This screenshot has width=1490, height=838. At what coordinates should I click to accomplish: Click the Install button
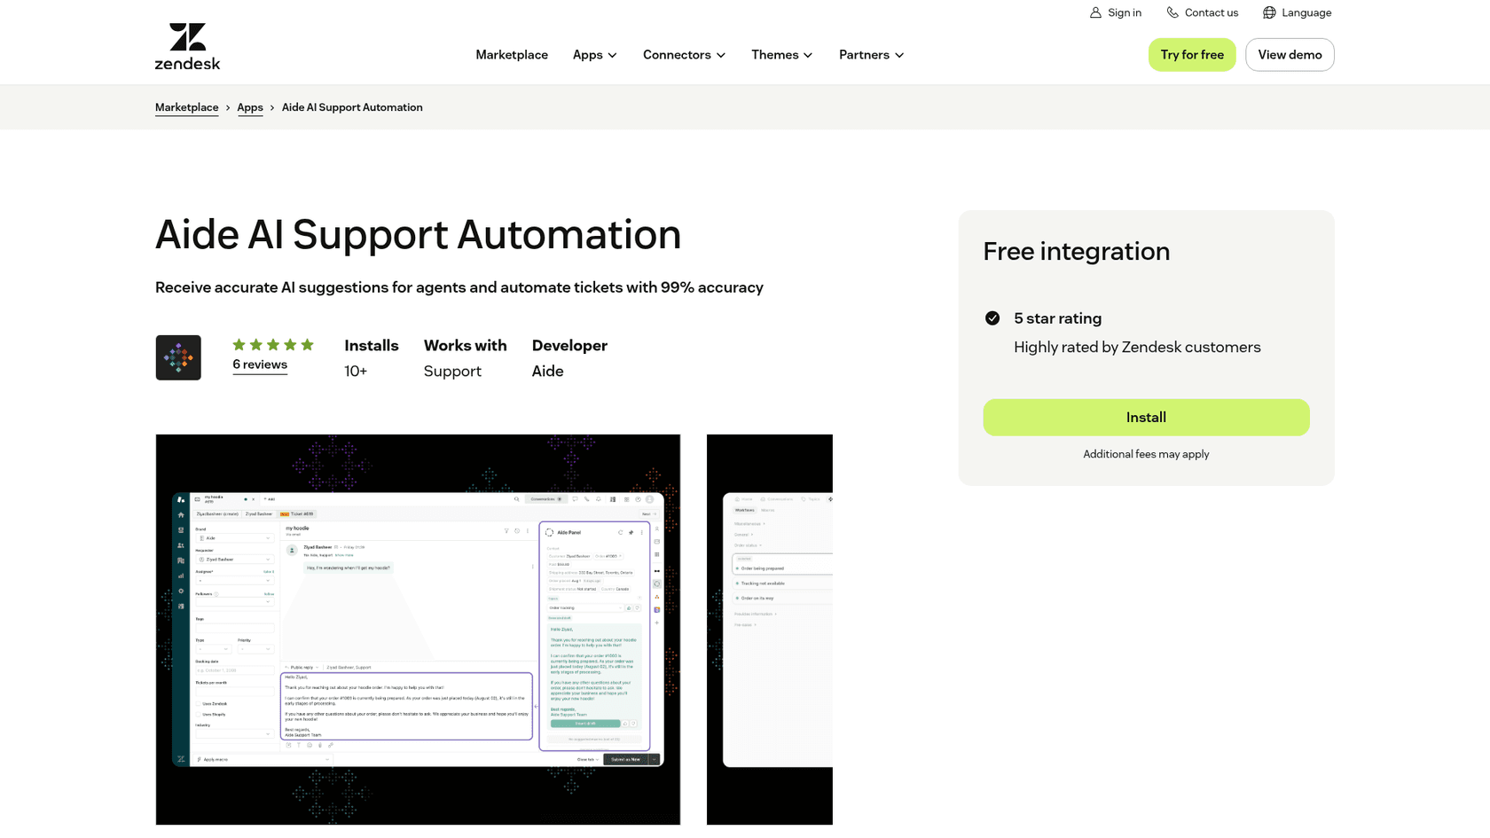click(x=1146, y=418)
